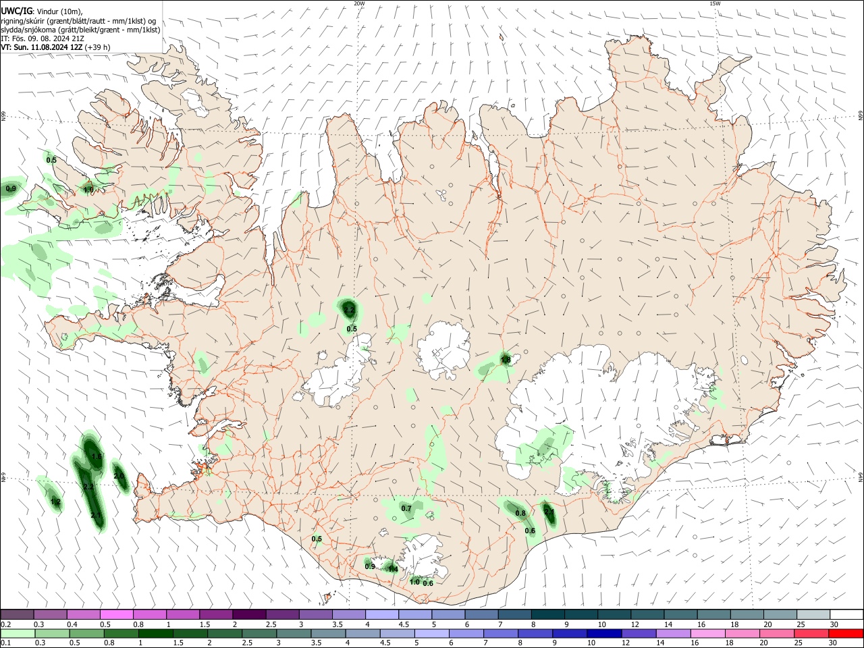Click the '20W' longitude label
This screenshot has height=648, width=864.
359,3
